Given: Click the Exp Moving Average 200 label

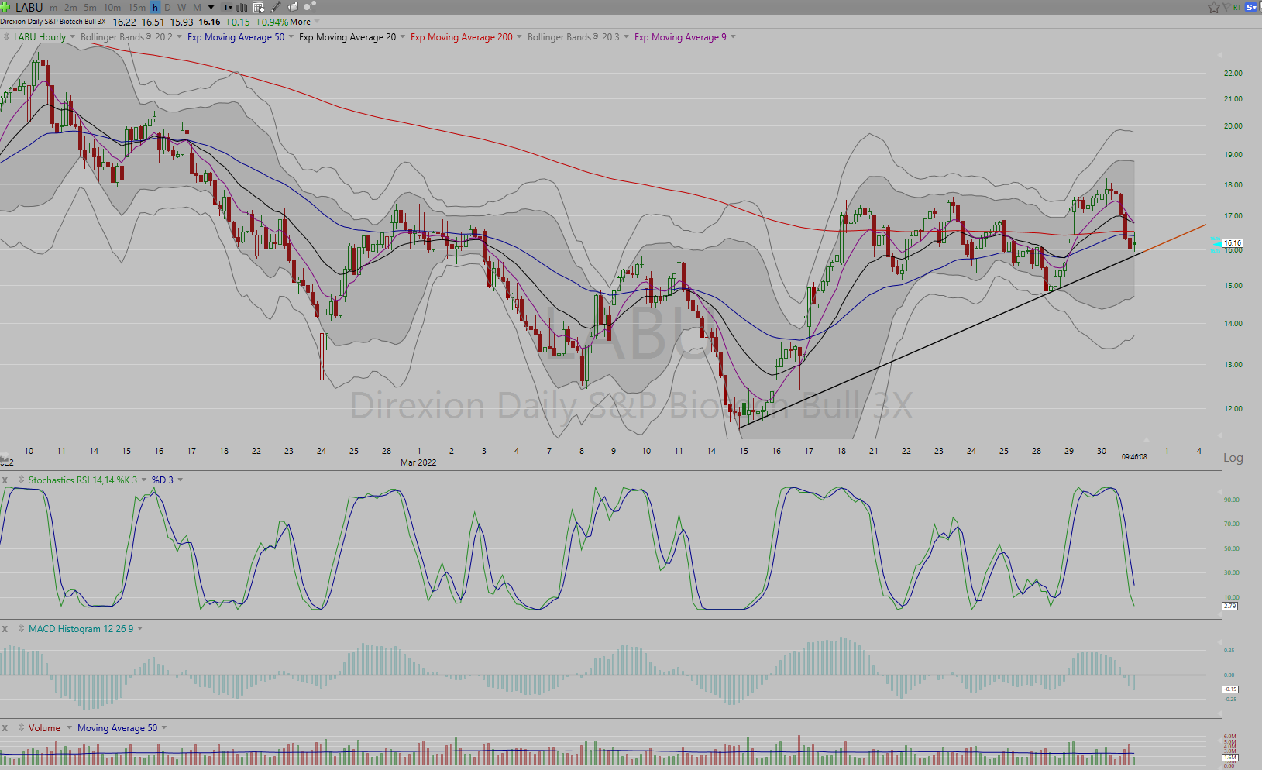Looking at the screenshot, I should (462, 36).
